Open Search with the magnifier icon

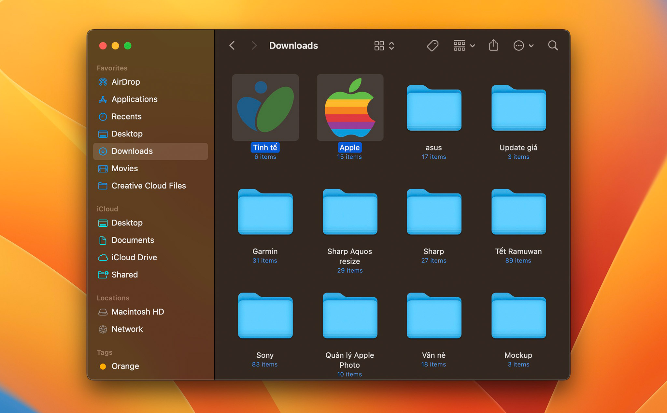[553, 46]
